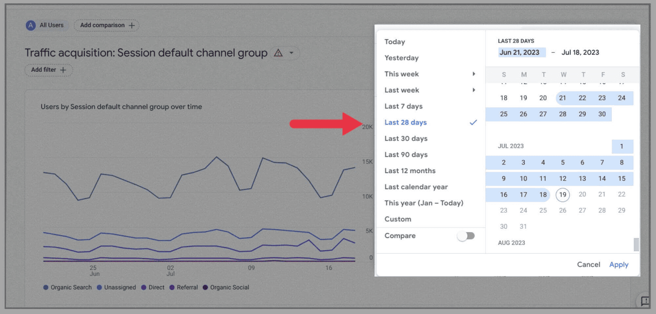Viewport: 656px width, 314px height.
Task: Toggle the Compare switch on
Action: (x=466, y=236)
